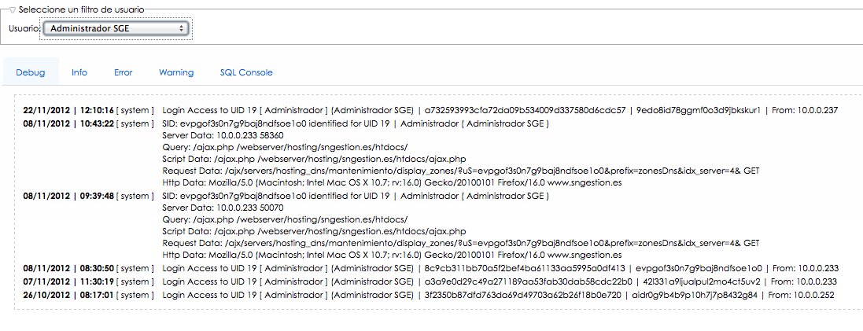The image size is (863, 331).
Task: Select the 08/11/2012 10:43:22 log timestamp
Action: pos(68,124)
